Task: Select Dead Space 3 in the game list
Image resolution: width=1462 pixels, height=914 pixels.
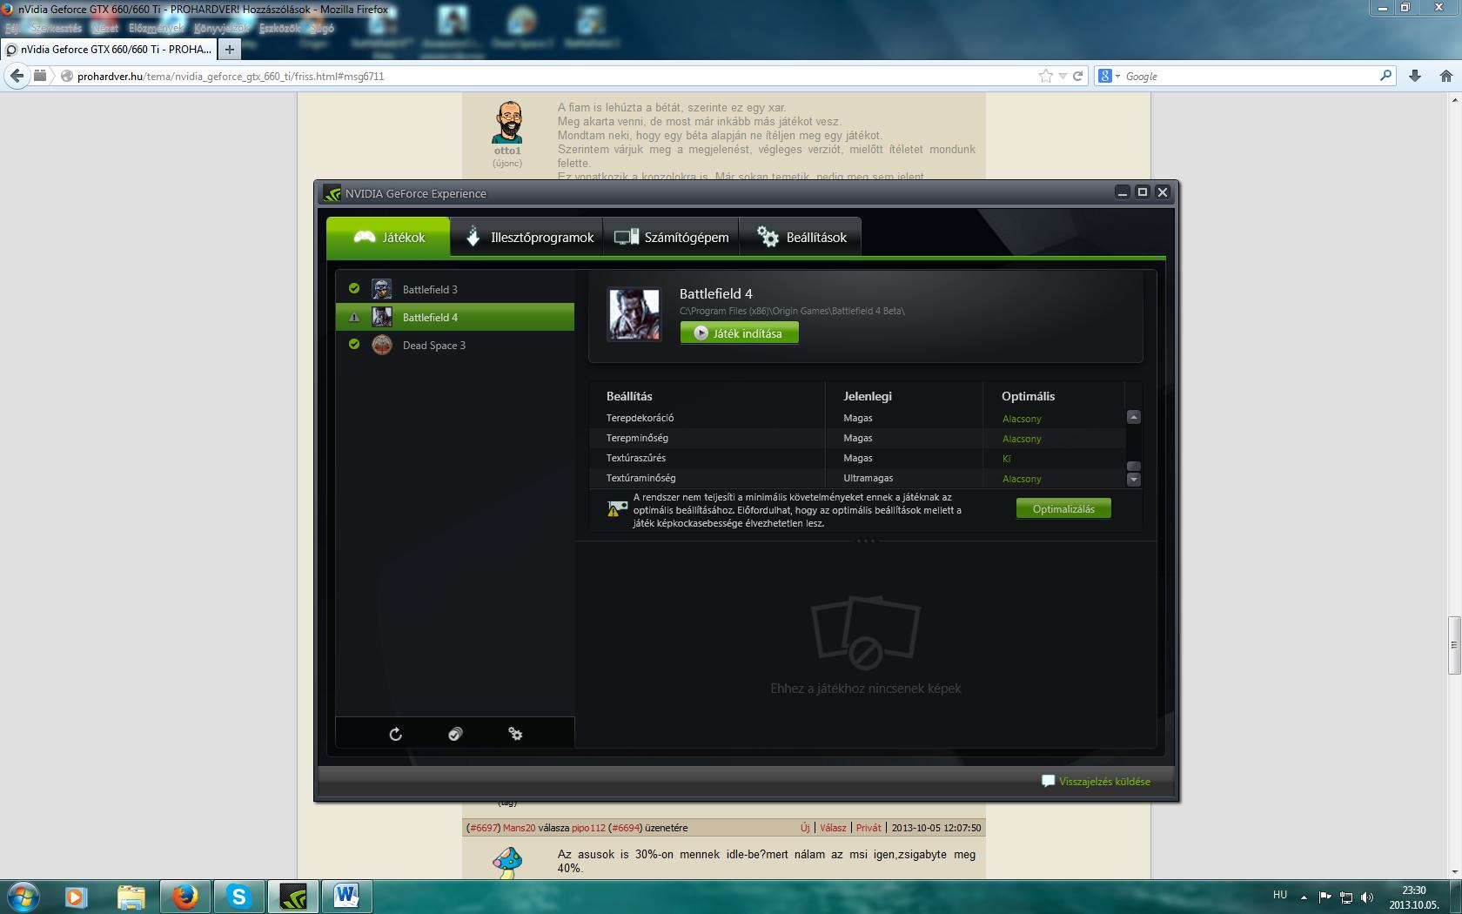Action: point(455,345)
